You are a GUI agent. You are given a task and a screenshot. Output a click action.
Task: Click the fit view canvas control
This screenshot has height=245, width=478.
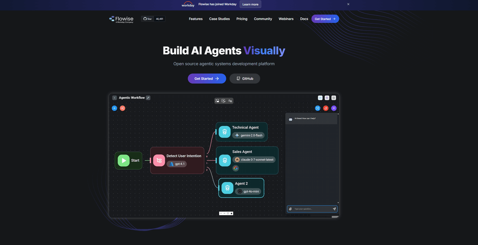click(x=228, y=213)
